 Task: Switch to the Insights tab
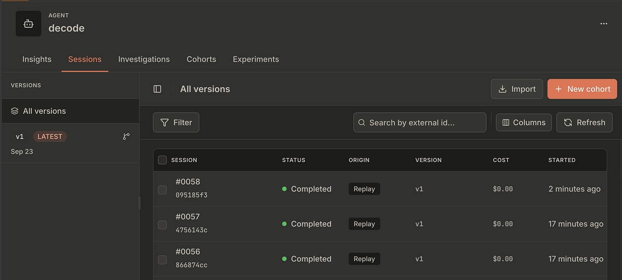click(37, 59)
